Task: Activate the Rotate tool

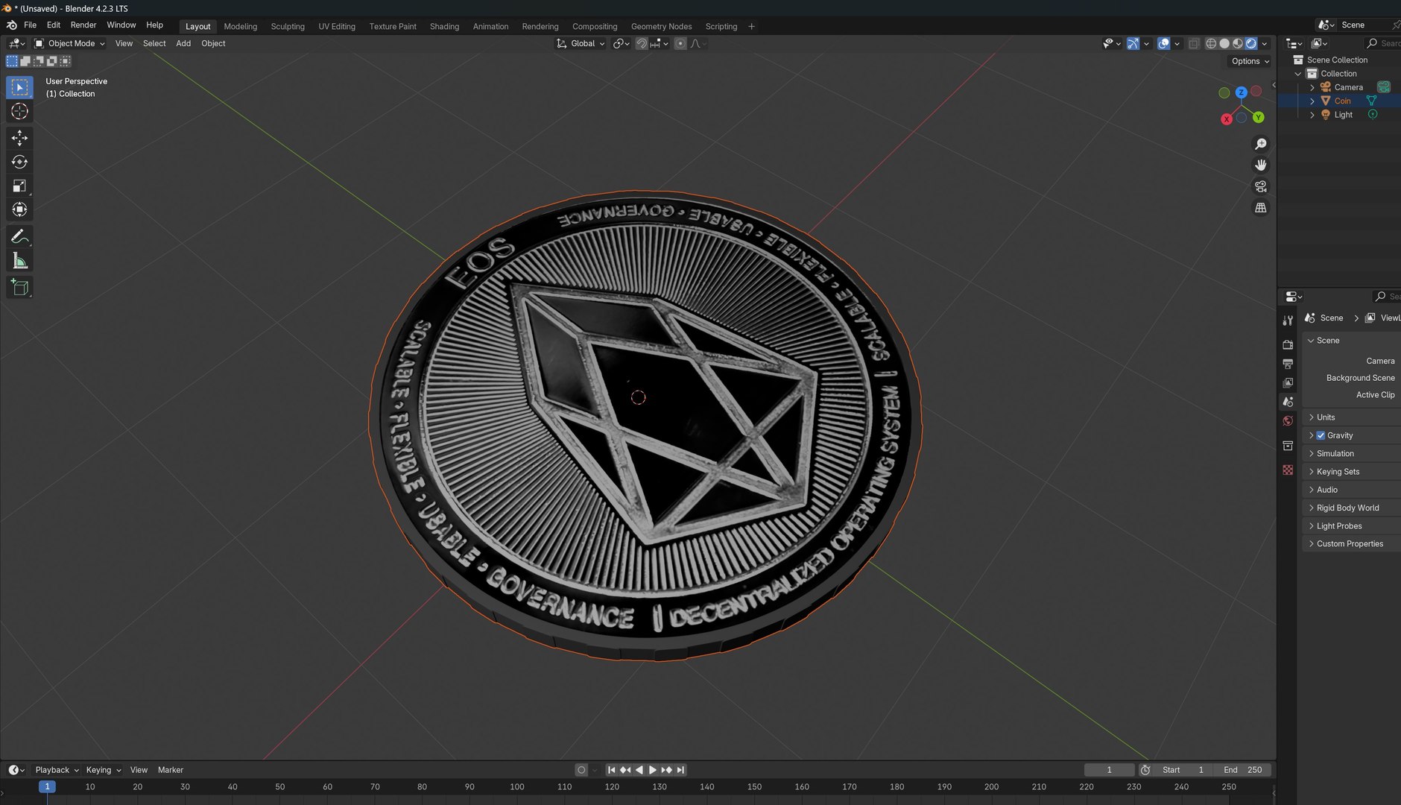Action: point(19,162)
